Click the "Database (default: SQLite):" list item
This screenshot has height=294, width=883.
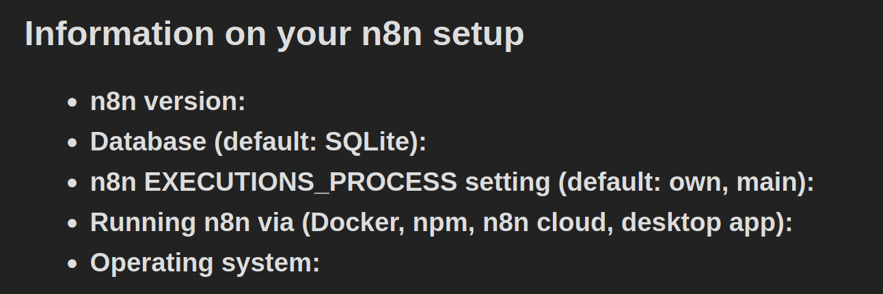[258, 142]
